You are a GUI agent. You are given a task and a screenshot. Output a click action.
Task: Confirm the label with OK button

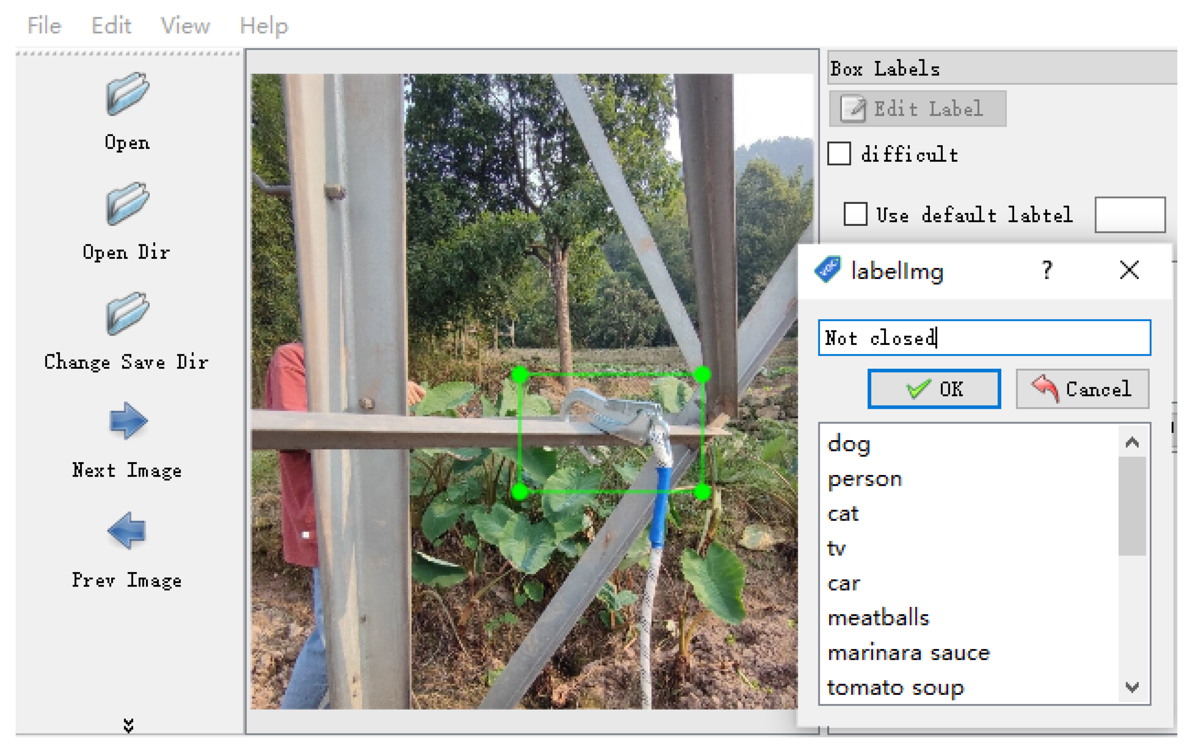coord(934,389)
